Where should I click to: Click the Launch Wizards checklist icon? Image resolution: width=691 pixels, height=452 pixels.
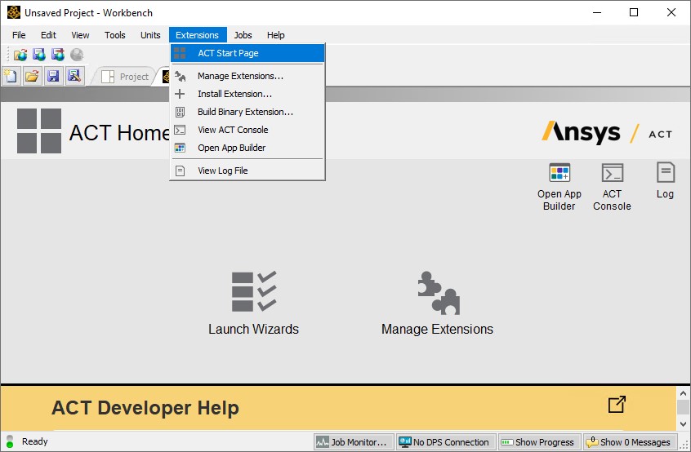pyautogui.click(x=254, y=291)
